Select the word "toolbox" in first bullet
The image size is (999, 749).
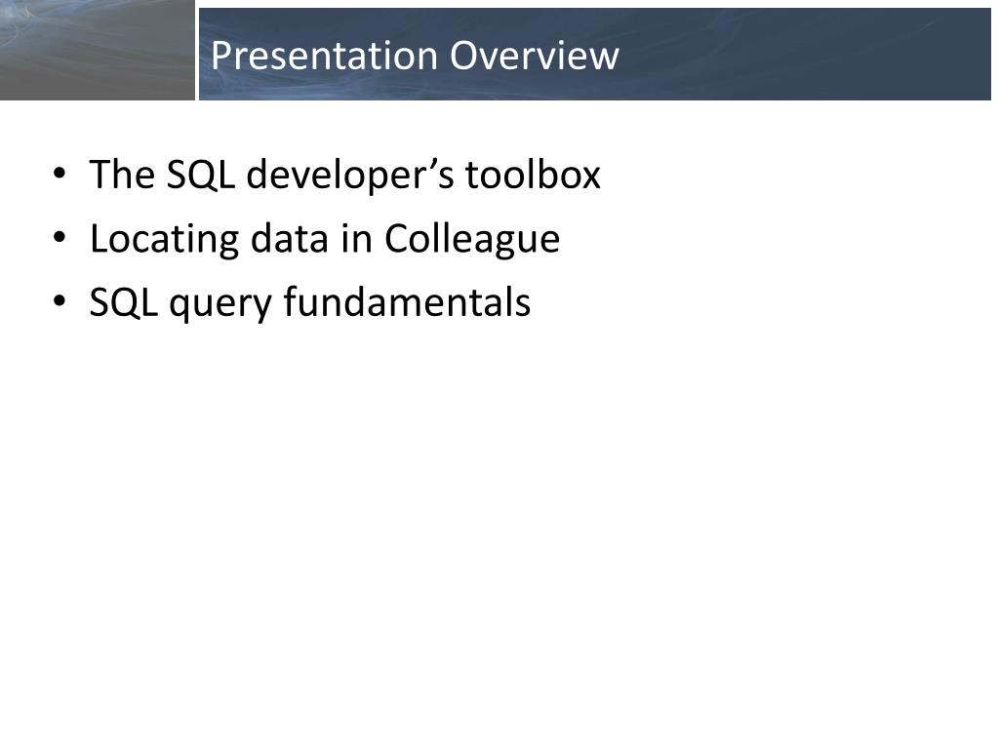[x=533, y=174]
